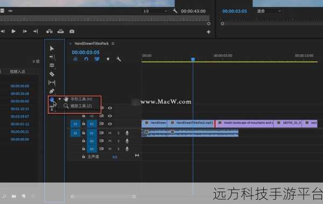323x204 pixels.
Task: Toggle insert sequences as nests option
Action: (x=75, y=59)
